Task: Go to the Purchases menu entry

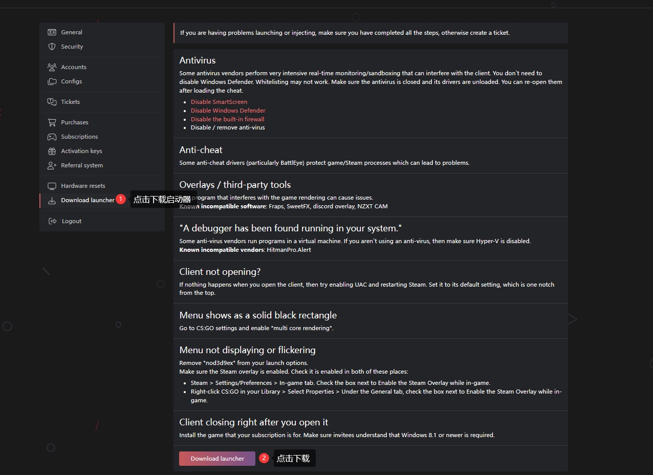Action: coord(75,122)
